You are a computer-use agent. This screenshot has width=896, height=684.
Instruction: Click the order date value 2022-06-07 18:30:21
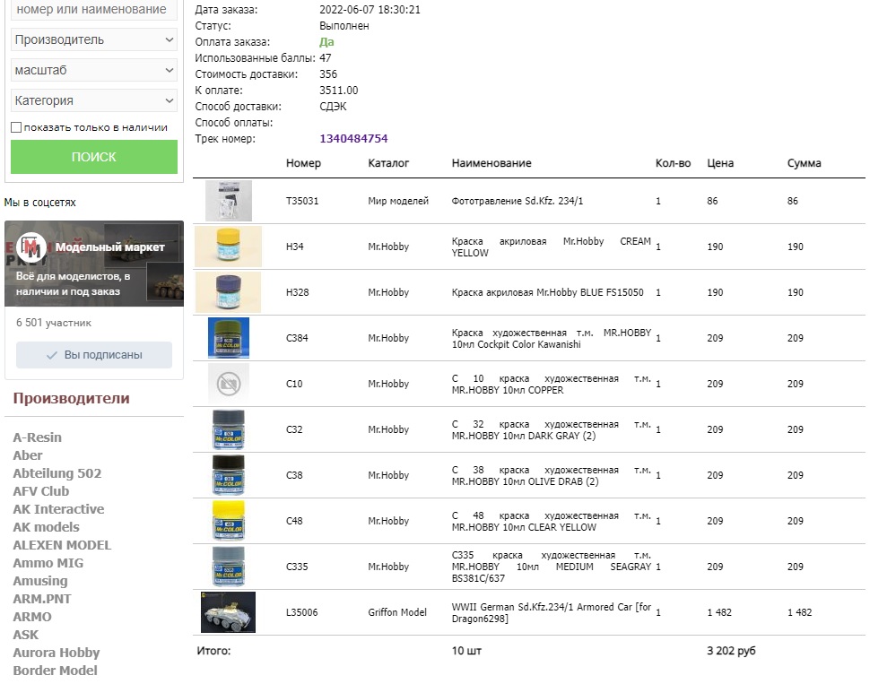(370, 10)
